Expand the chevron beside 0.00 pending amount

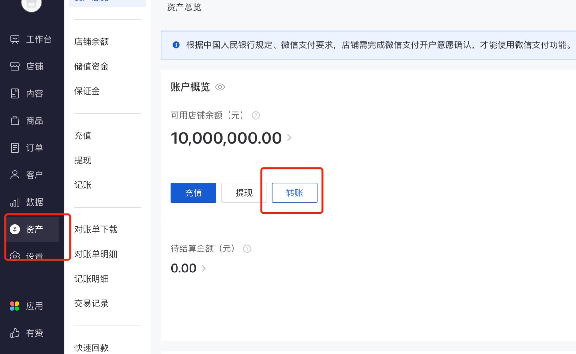(x=204, y=268)
